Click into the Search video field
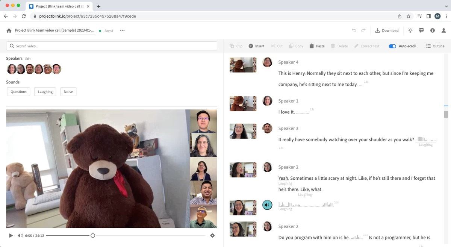 click(x=112, y=46)
